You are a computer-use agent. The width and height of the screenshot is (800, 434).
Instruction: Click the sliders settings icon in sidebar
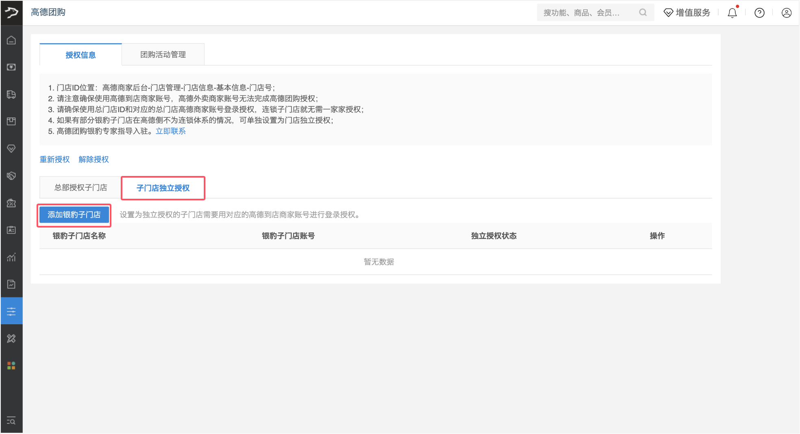tap(11, 311)
